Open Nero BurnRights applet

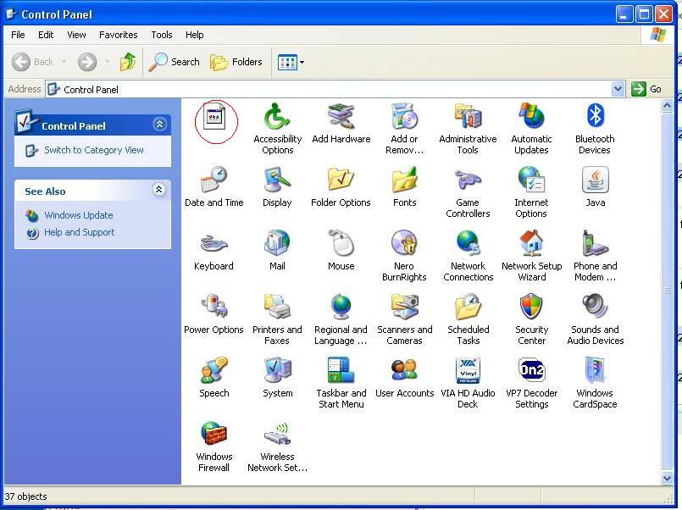[x=404, y=245]
